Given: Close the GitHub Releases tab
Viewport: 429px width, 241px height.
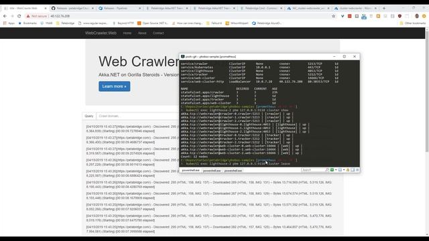Looking at the screenshot, I should click(93, 8).
